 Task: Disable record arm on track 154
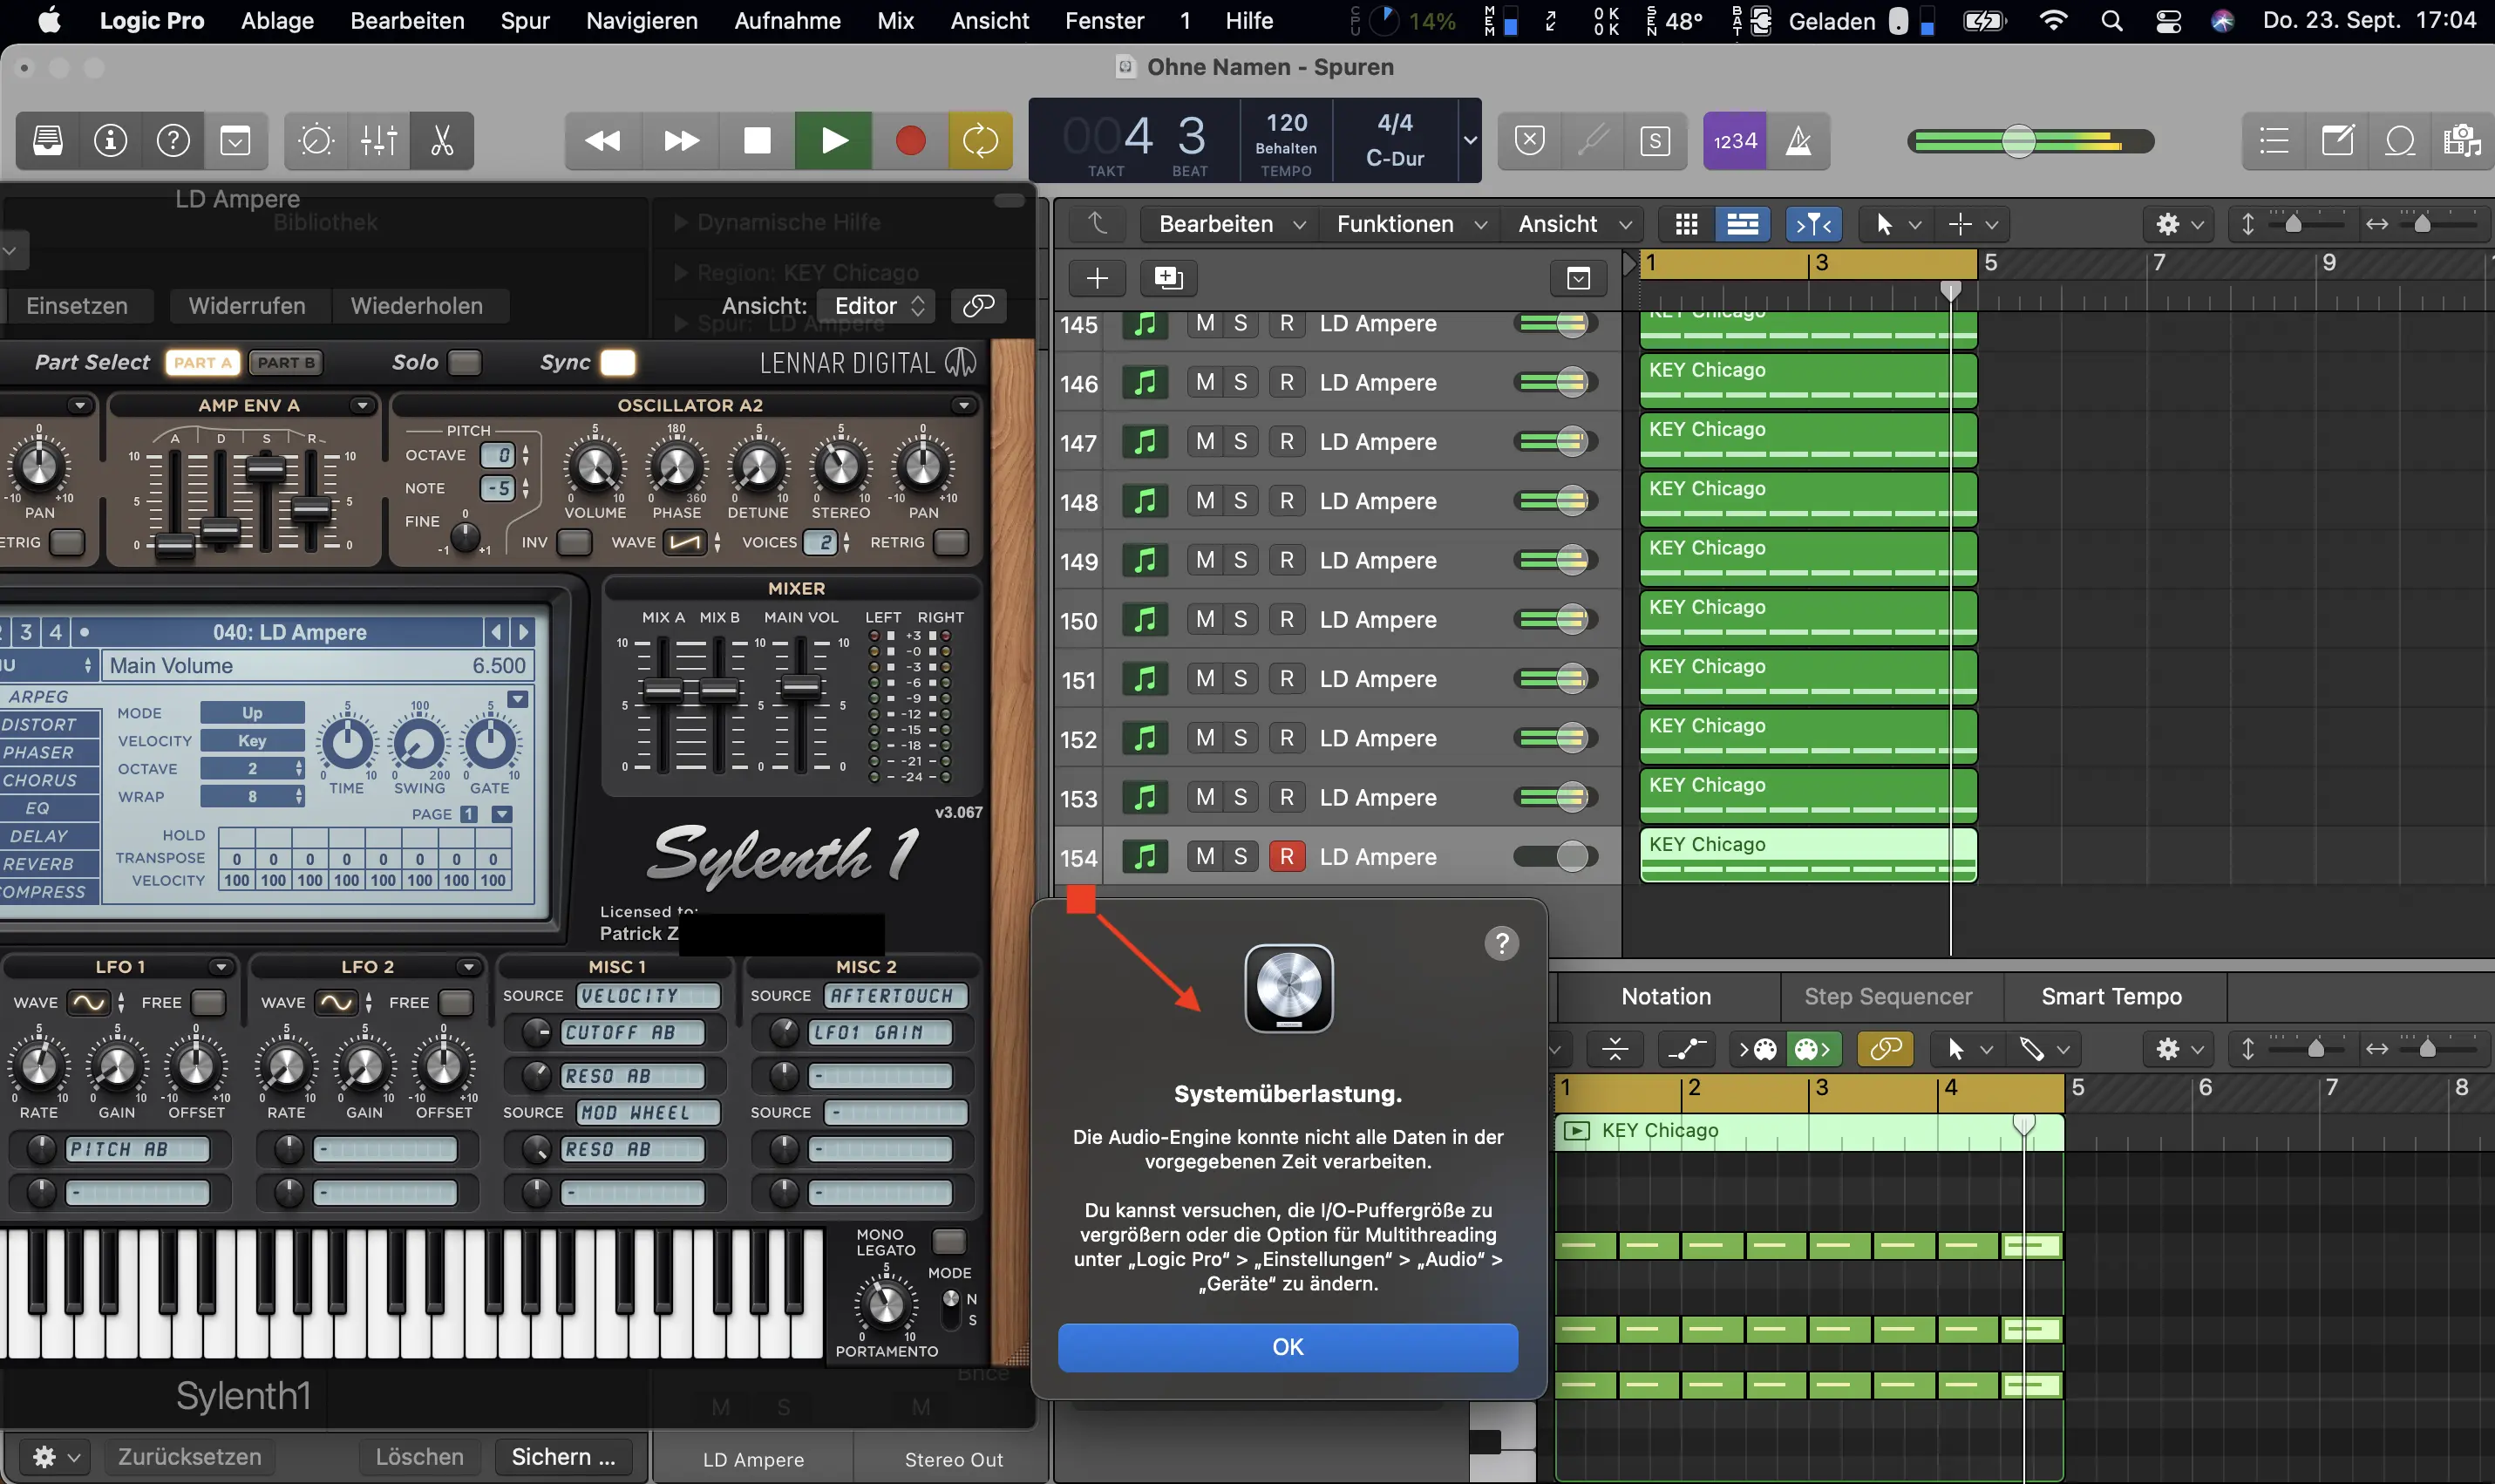(1287, 857)
